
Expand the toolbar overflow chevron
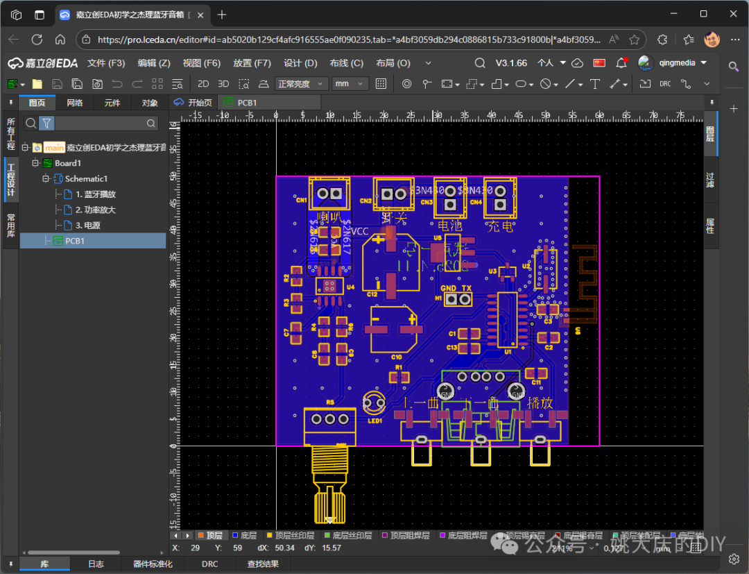pos(707,84)
